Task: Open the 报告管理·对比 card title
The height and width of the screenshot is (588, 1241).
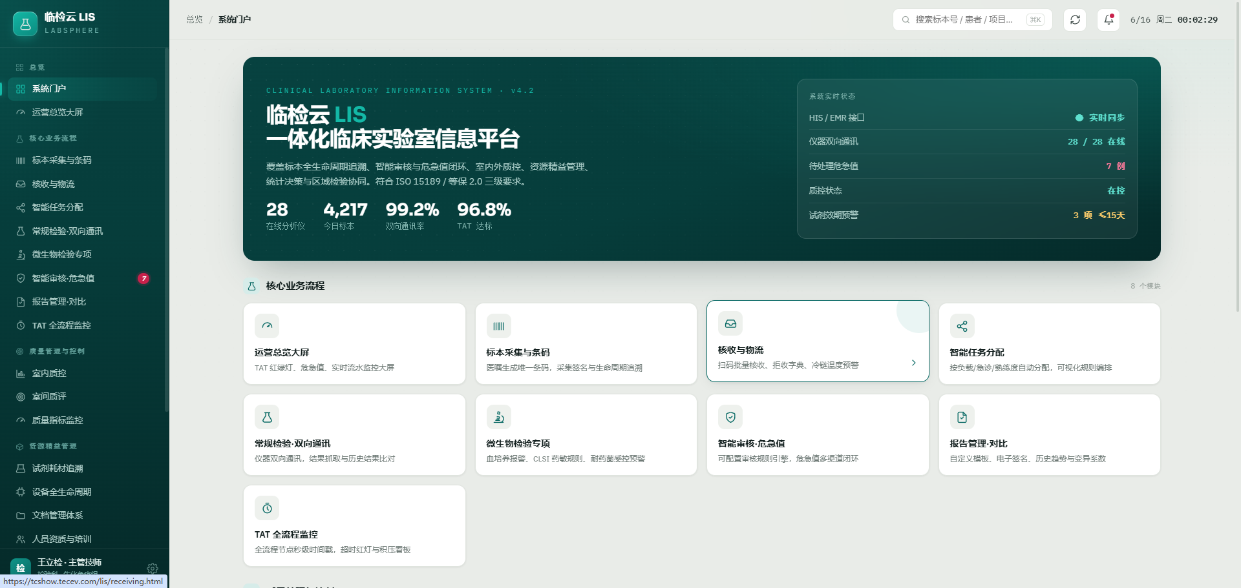Action: pos(979,443)
